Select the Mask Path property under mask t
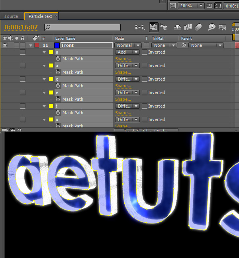Image resolution: width=239 pixels, height=258 pixels. pos(73,113)
